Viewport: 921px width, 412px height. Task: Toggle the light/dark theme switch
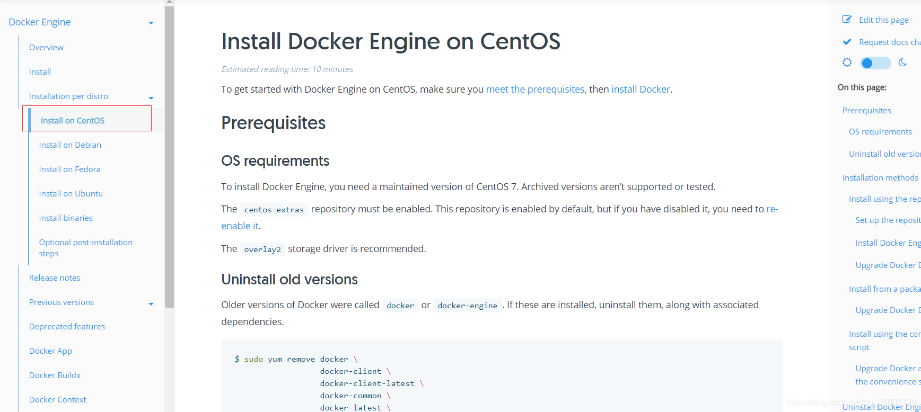[x=875, y=63]
